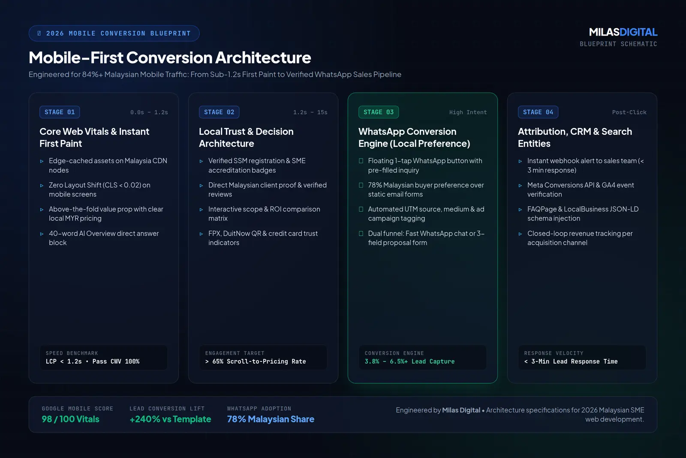686x458 pixels.
Task: Click the 'Mobile-First Conversion Architecture' headline
Action: tap(170, 58)
